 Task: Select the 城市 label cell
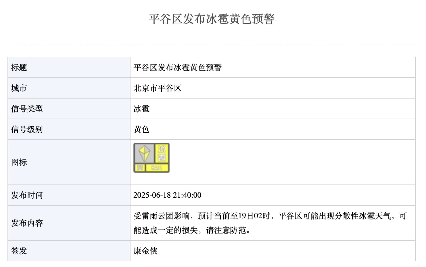coord(69,88)
